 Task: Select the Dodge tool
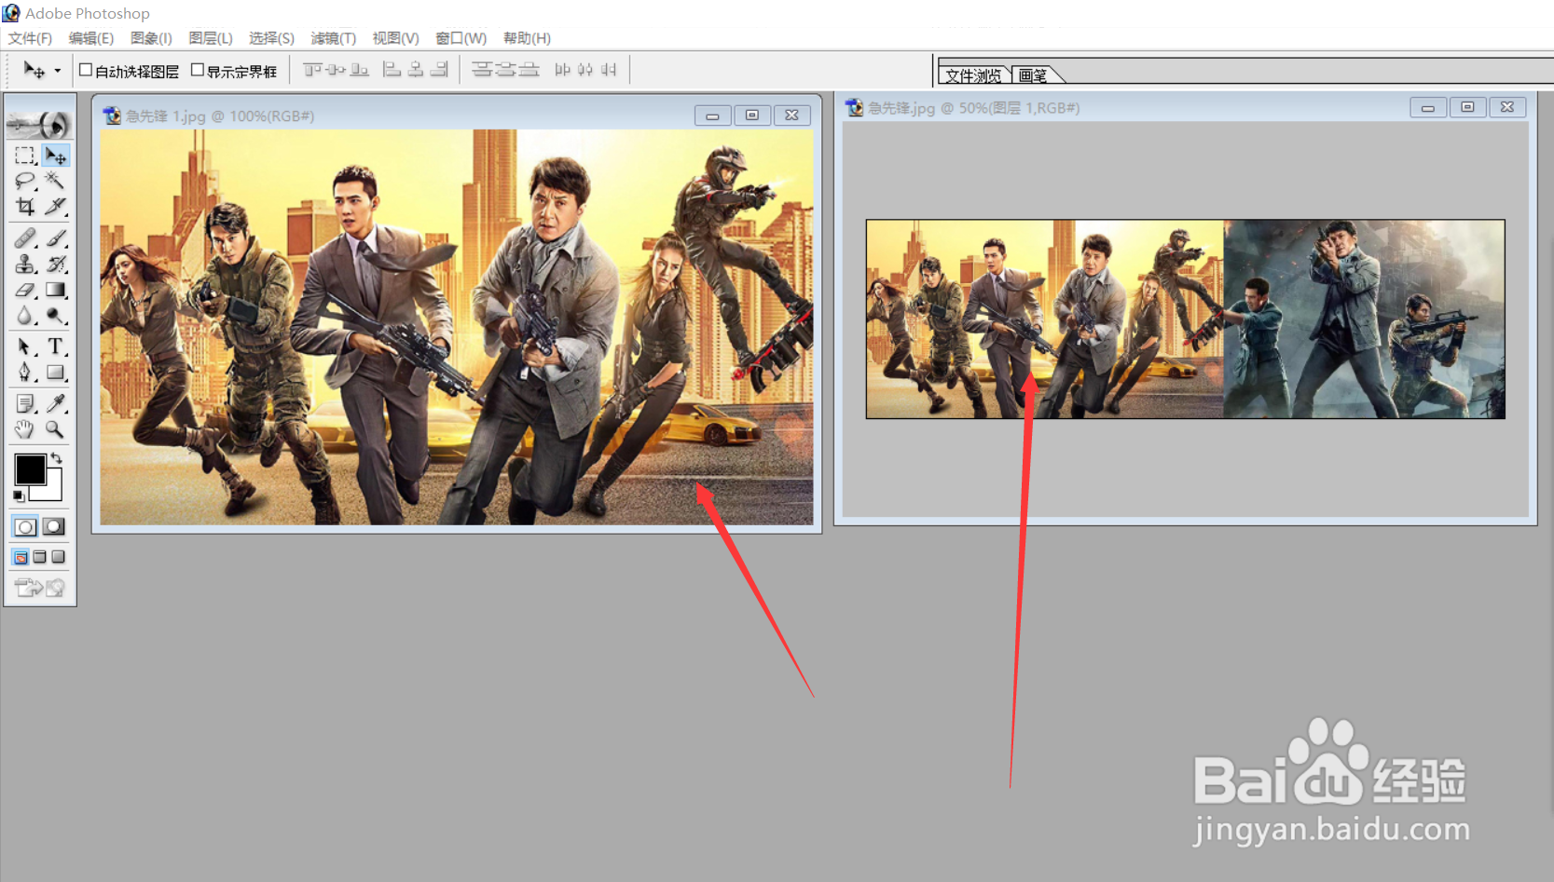tap(56, 316)
